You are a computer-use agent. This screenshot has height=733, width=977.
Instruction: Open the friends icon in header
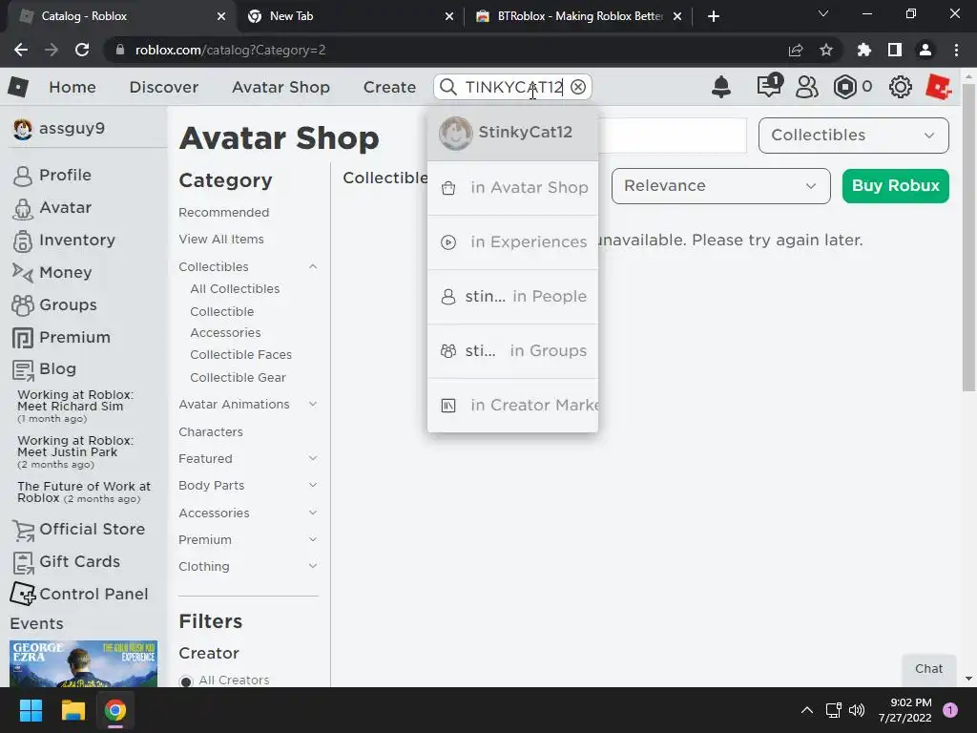click(x=806, y=87)
